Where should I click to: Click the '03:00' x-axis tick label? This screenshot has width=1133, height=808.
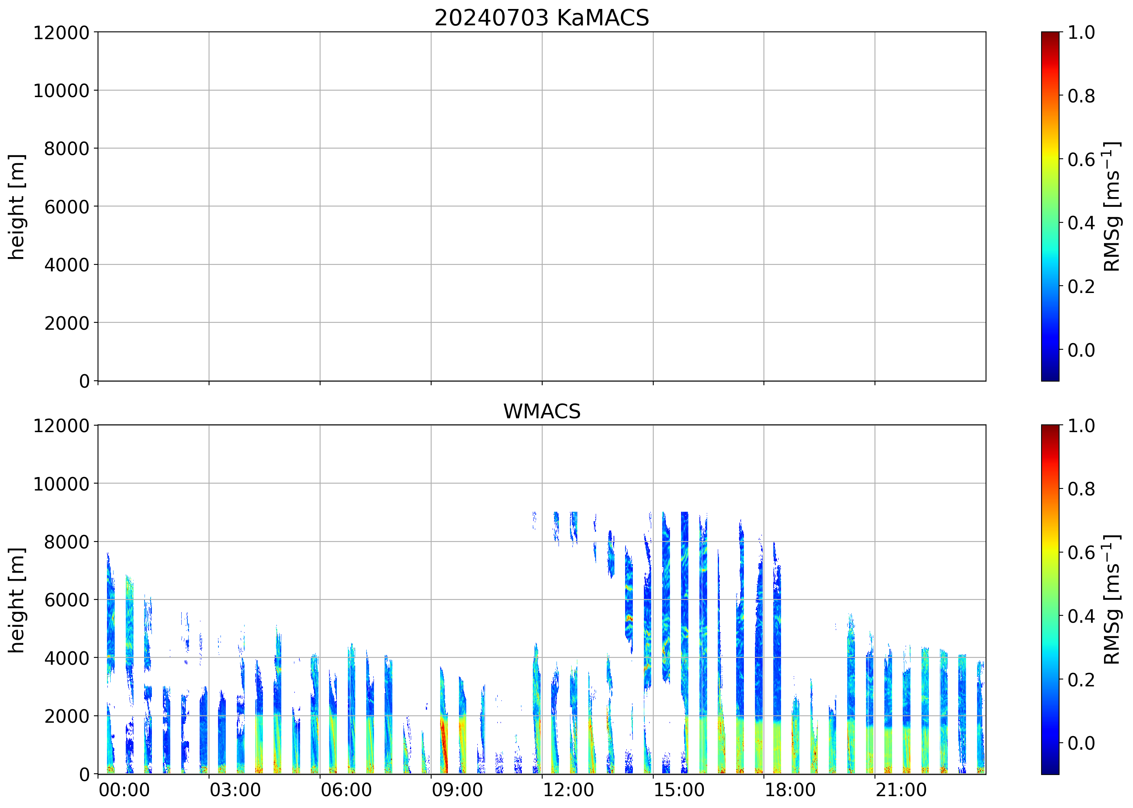click(x=235, y=790)
